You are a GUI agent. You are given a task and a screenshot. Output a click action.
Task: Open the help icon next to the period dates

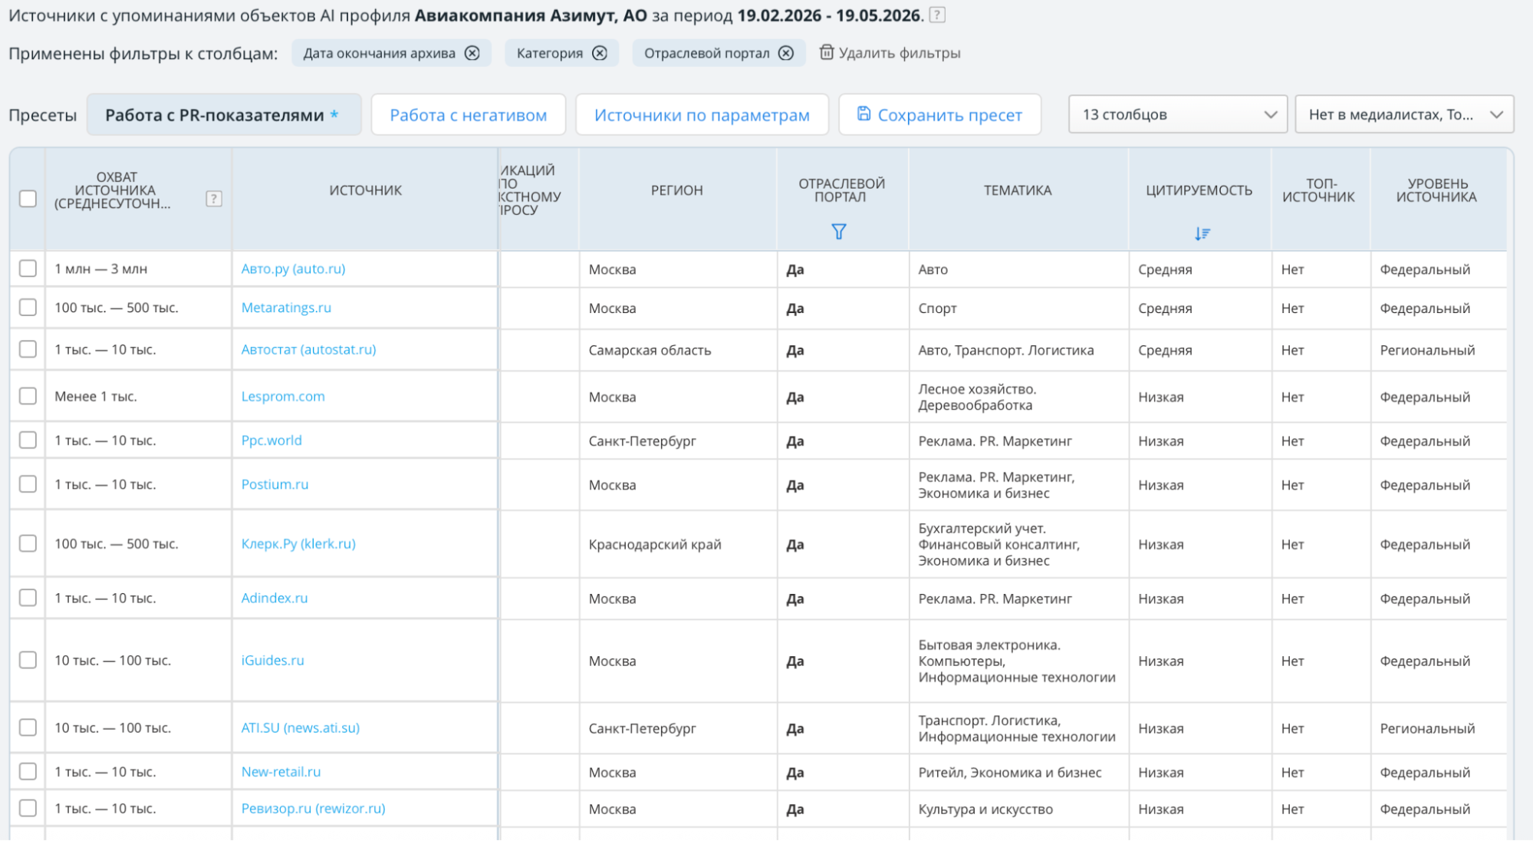pos(937,15)
